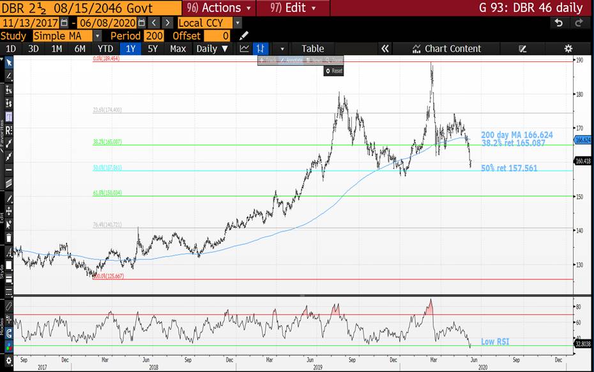Screen dimensions: 594x372
Task: Open the Local CCY currency dropdown
Action: click(238, 22)
